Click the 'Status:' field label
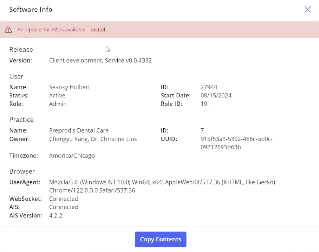Viewport: 319px width, 252px height. 19,96
